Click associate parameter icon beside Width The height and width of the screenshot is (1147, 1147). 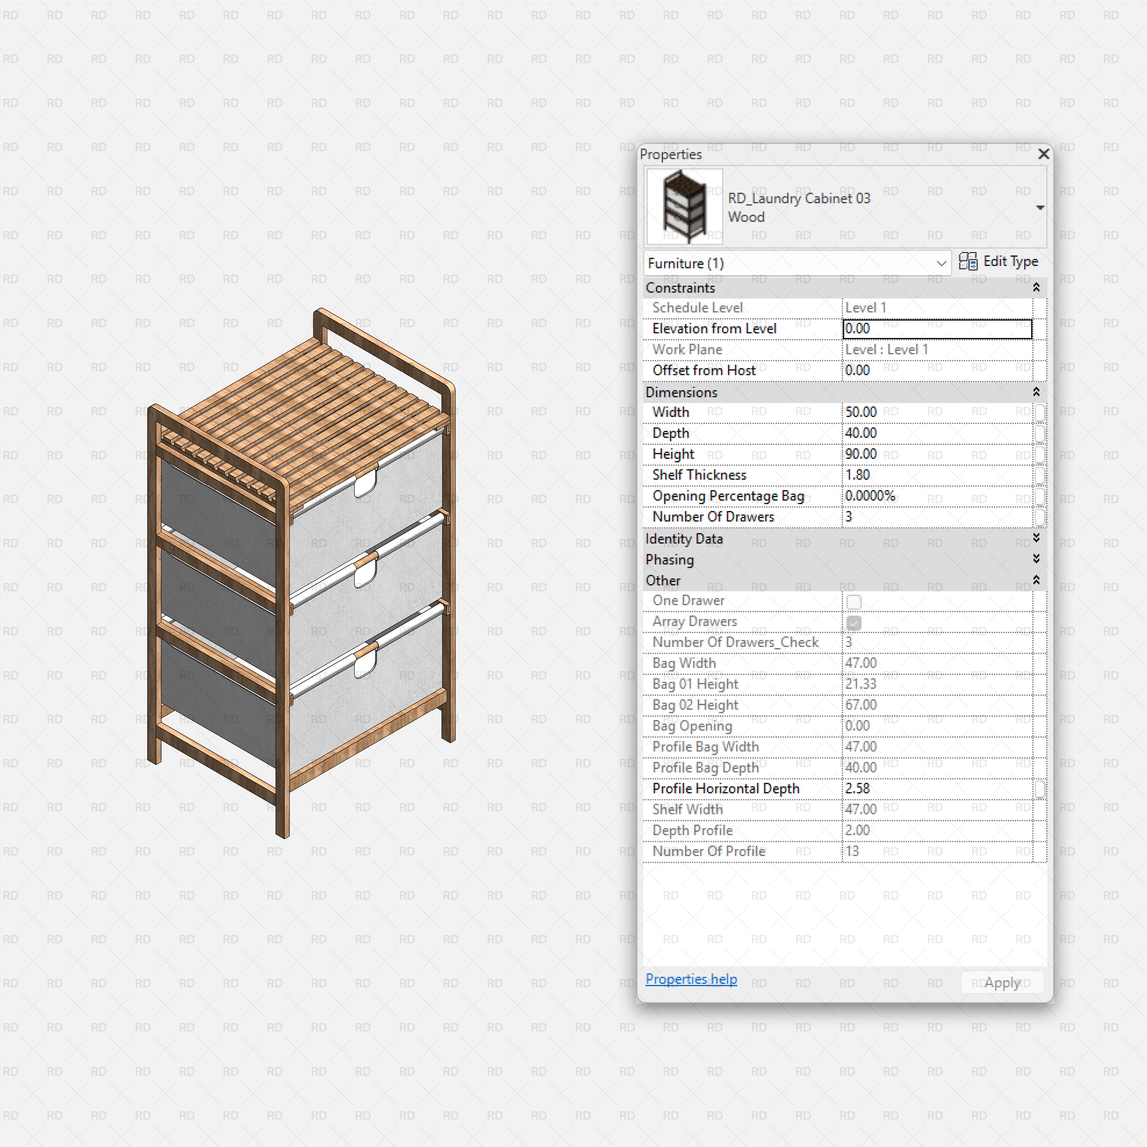pos(1040,412)
